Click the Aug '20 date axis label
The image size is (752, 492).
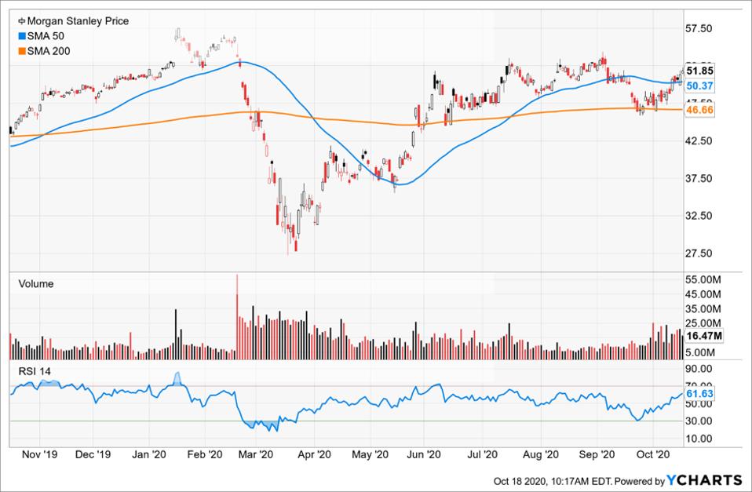(541, 454)
